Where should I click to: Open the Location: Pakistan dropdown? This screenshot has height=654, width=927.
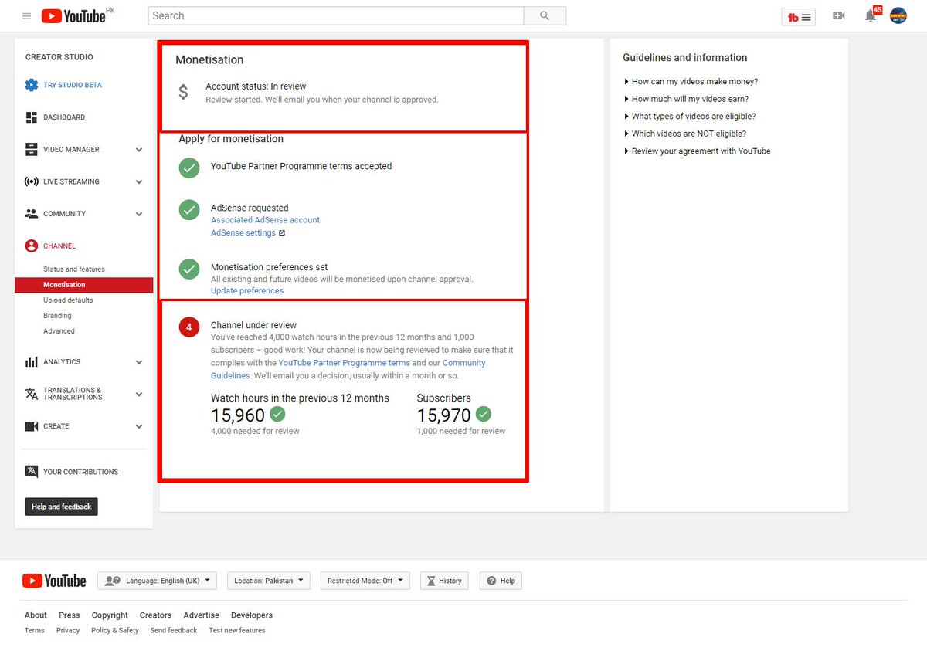pyautogui.click(x=269, y=581)
